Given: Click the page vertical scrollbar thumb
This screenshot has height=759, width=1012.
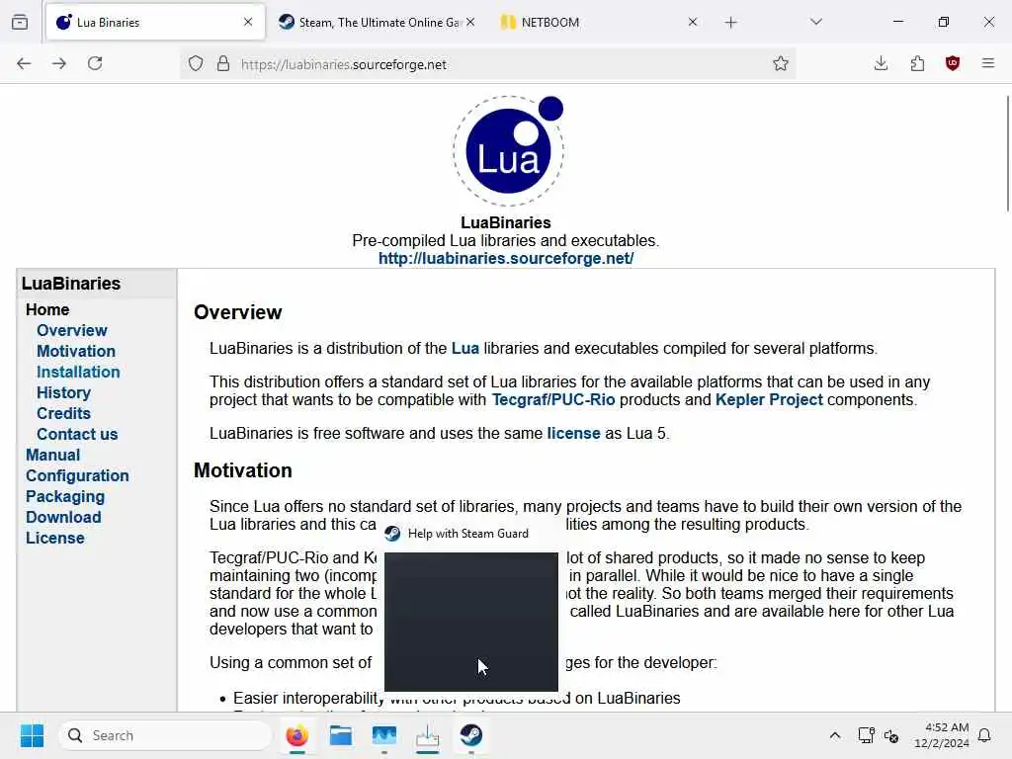Looking at the screenshot, I should click(1007, 153).
